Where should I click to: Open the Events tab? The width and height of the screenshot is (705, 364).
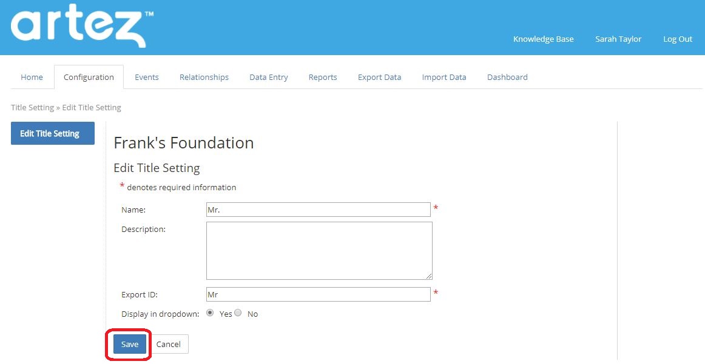tap(147, 77)
